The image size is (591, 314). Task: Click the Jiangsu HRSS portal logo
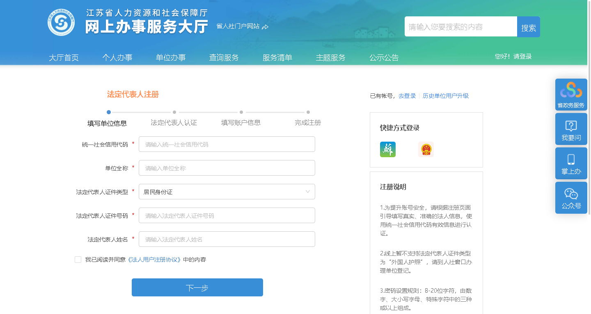tap(61, 23)
